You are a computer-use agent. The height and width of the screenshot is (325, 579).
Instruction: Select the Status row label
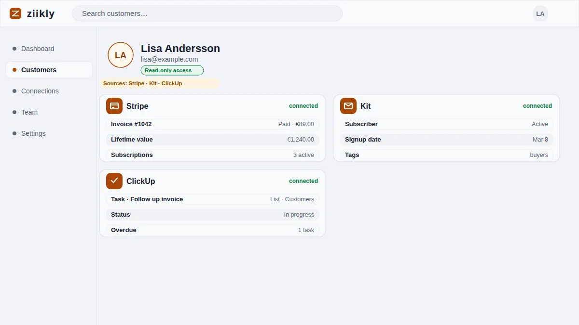pyautogui.click(x=121, y=215)
